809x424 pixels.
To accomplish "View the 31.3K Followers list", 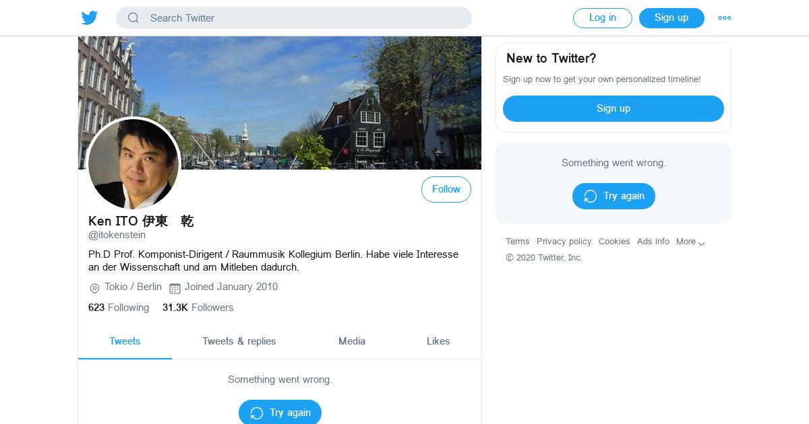I will coord(198,308).
